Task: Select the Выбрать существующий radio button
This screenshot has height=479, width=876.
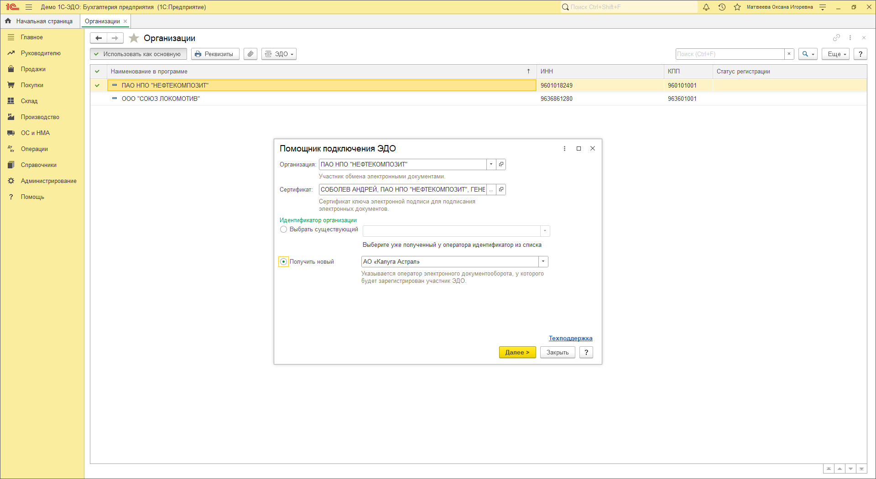Action: pyautogui.click(x=284, y=229)
